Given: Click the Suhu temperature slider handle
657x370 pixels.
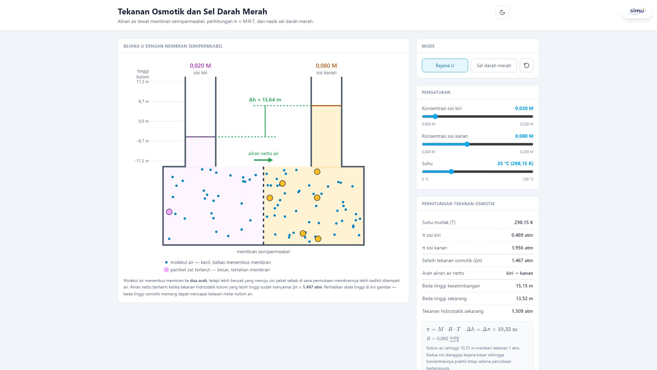Looking at the screenshot, I should [451, 172].
